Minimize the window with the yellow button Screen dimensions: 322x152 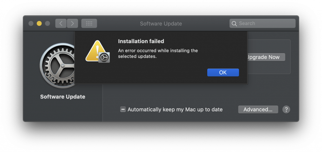(39, 23)
